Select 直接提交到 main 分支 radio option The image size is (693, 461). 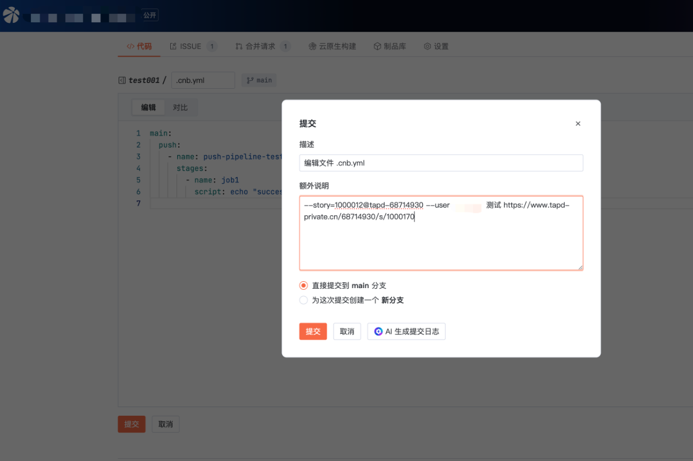(304, 285)
